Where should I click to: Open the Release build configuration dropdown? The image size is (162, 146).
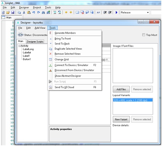point(148,12)
